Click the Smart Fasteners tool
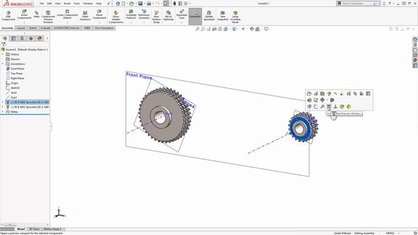This screenshot has width=418, height=235. coord(85,16)
